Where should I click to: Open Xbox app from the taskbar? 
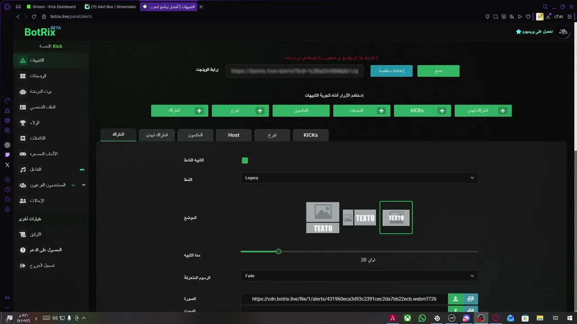407,318
